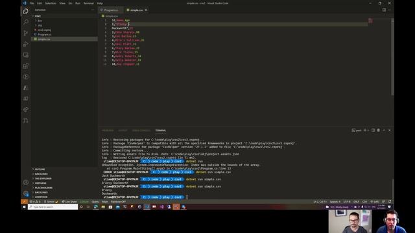Open the Search view in the activity bar
The width and height of the screenshot is (415, 233).
pos(26,22)
